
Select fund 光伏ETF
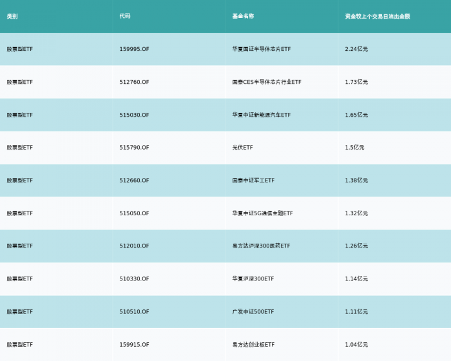pyautogui.click(x=242, y=148)
